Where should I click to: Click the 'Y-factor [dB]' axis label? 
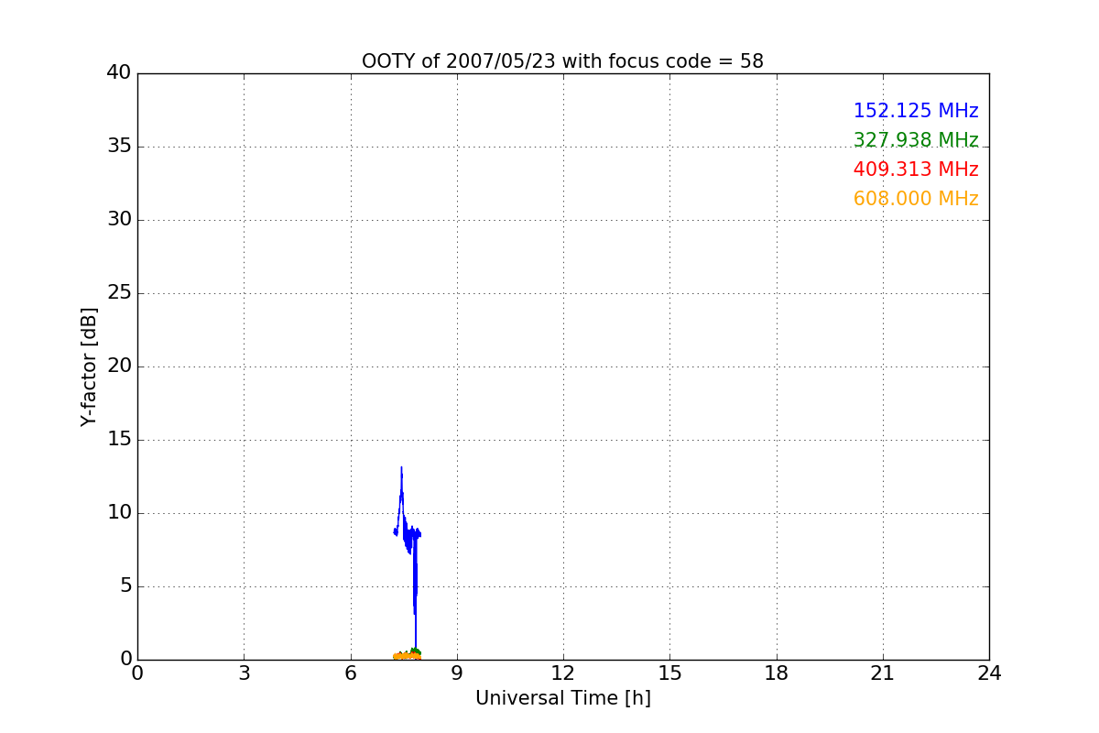coord(89,366)
